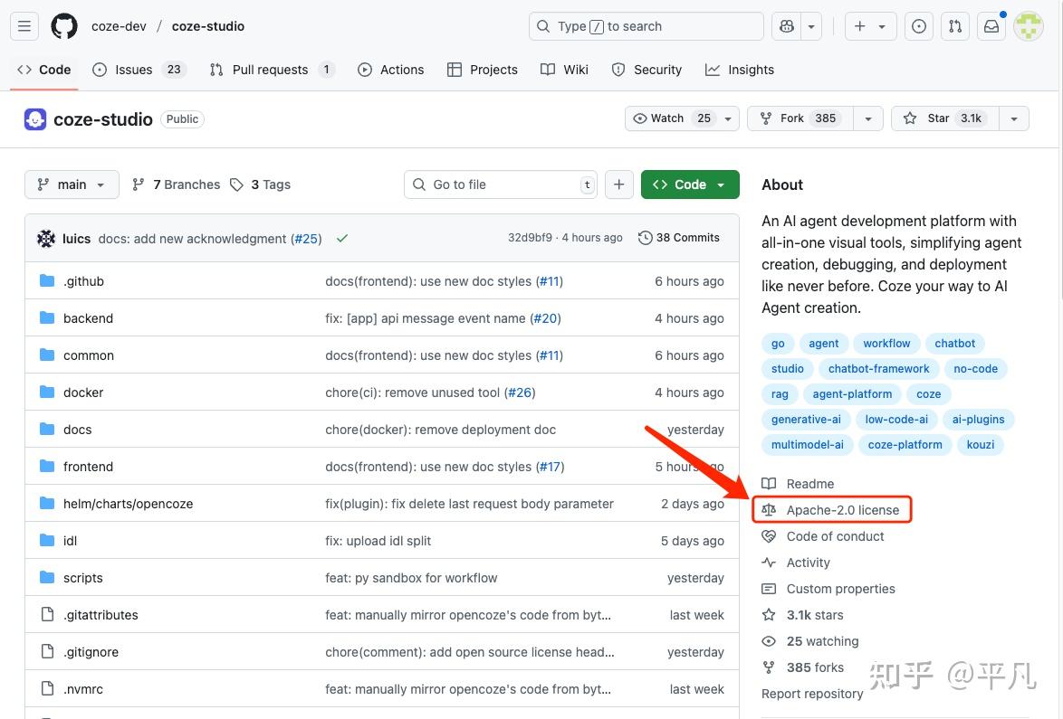Click the kouzi topic tag
The width and height of the screenshot is (1063, 719).
(x=981, y=444)
